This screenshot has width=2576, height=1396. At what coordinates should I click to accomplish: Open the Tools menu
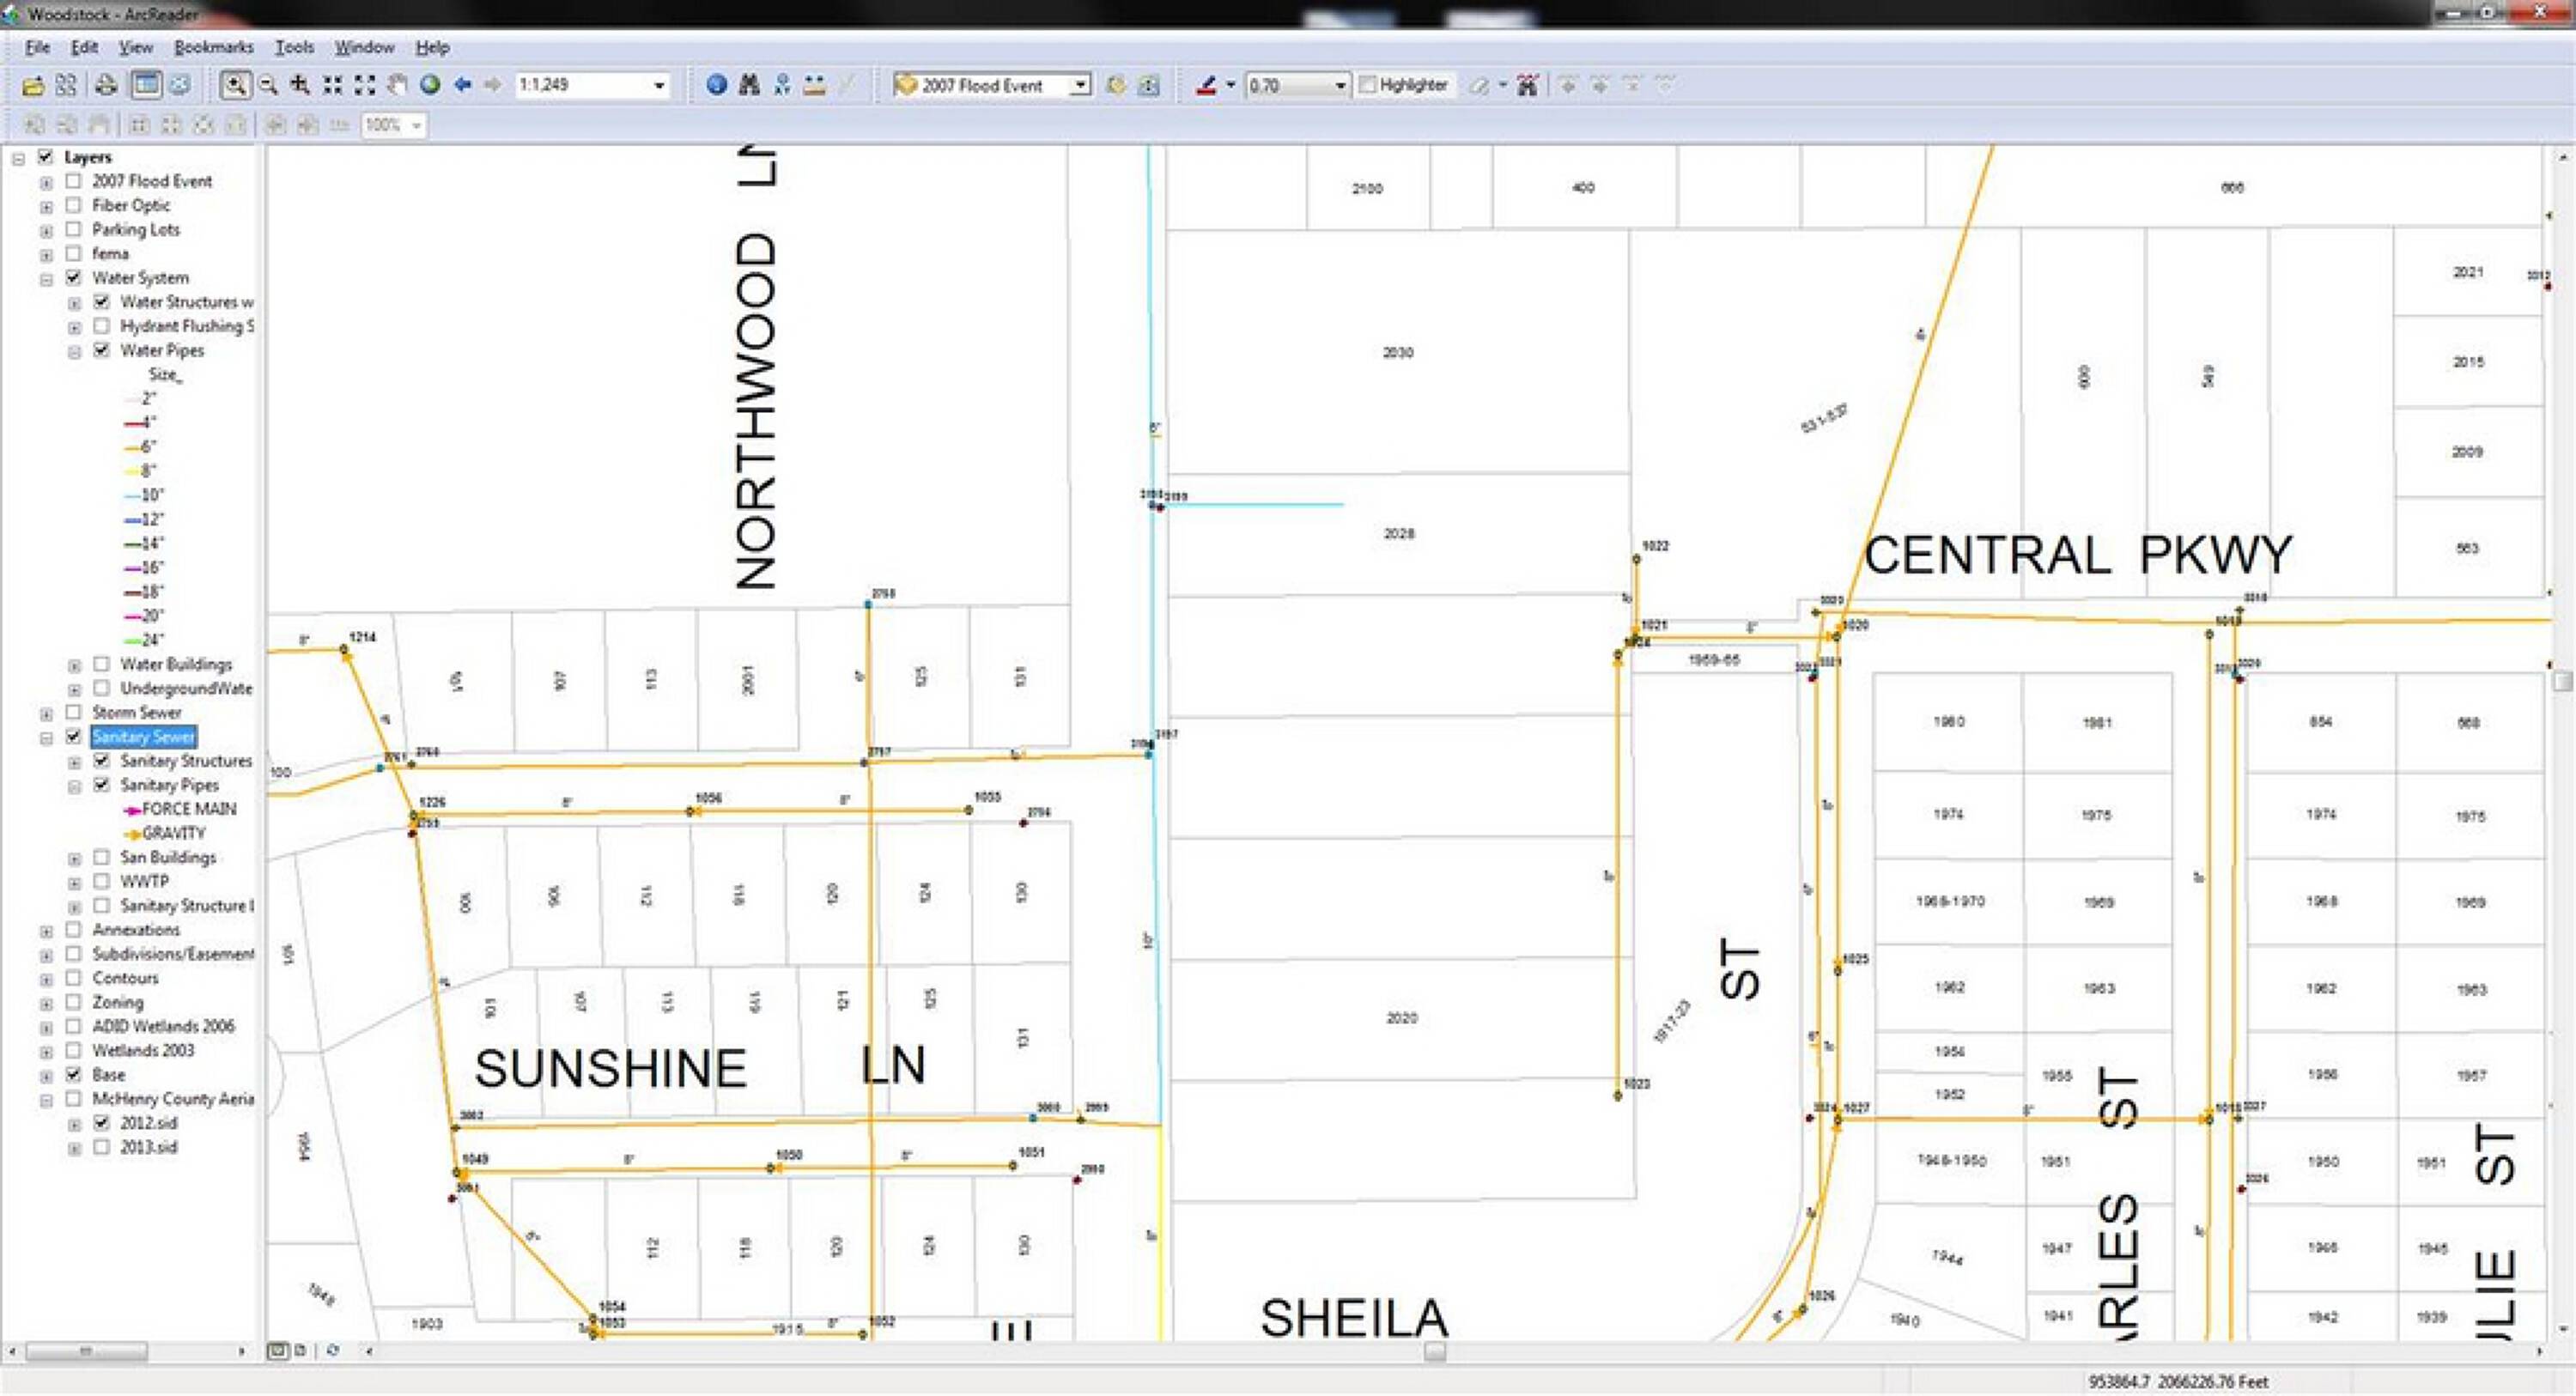pos(294,47)
